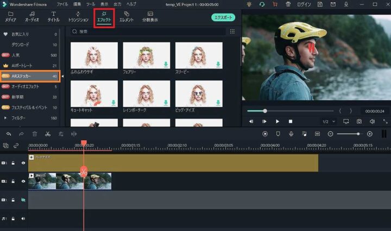Expand the フィルター category
This screenshot has width=391, height=231.
coord(6,117)
